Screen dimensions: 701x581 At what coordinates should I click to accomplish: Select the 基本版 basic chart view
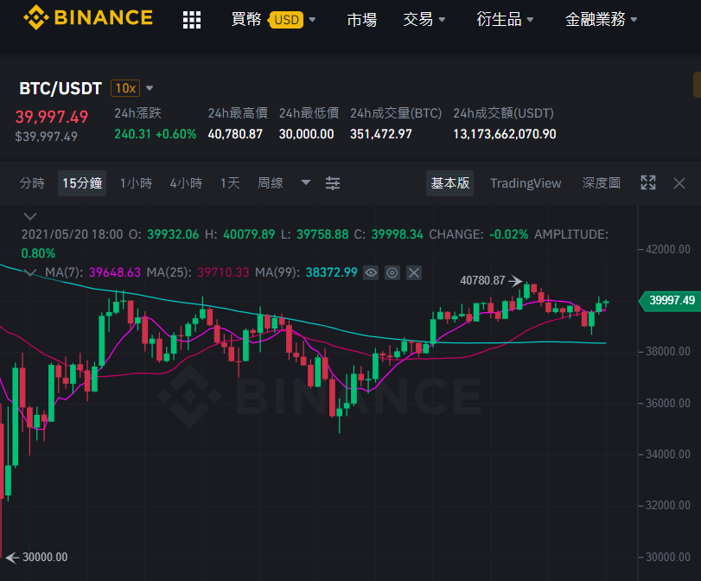tap(449, 183)
